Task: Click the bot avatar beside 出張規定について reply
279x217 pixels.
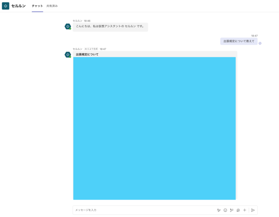Action: (x=68, y=55)
